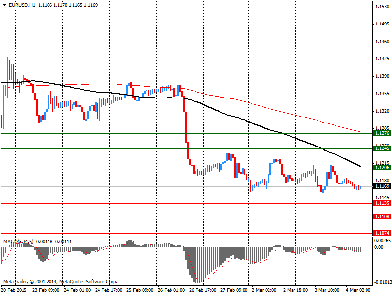Click 1.1285 on the price scale
Screen dimensions: 392x294
coord(383,128)
